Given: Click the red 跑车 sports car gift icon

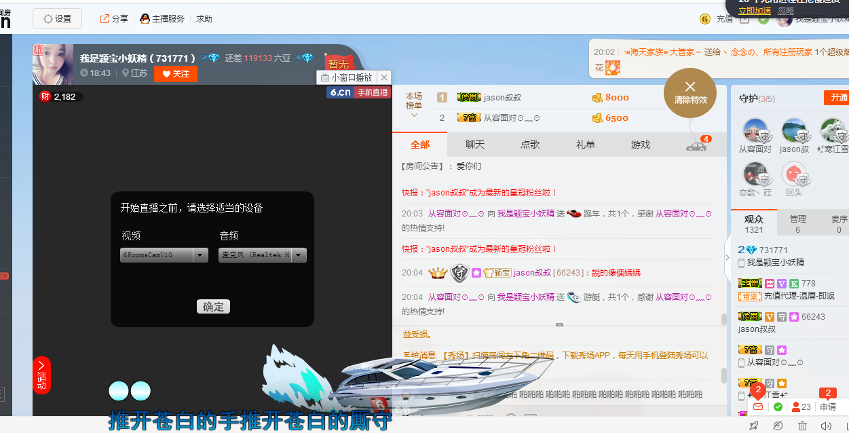Looking at the screenshot, I should [x=574, y=214].
